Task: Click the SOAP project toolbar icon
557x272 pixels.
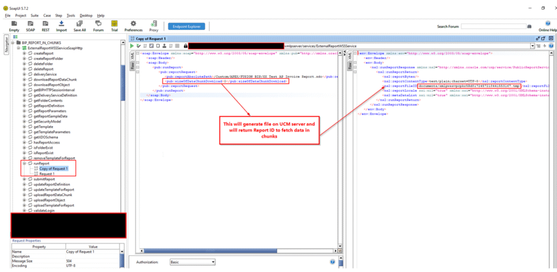Action: point(30,23)
